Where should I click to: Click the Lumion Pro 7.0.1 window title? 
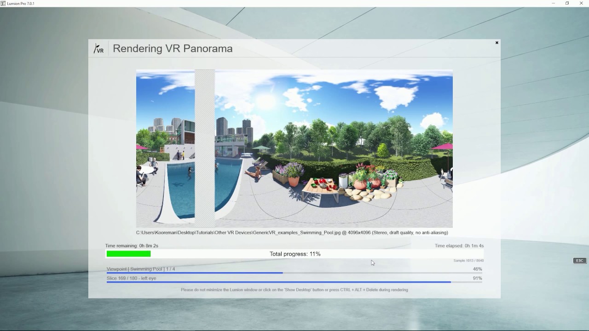click(21, 4)
